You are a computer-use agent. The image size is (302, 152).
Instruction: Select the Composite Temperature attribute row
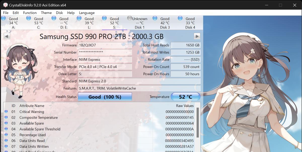(x=100, y=117)
